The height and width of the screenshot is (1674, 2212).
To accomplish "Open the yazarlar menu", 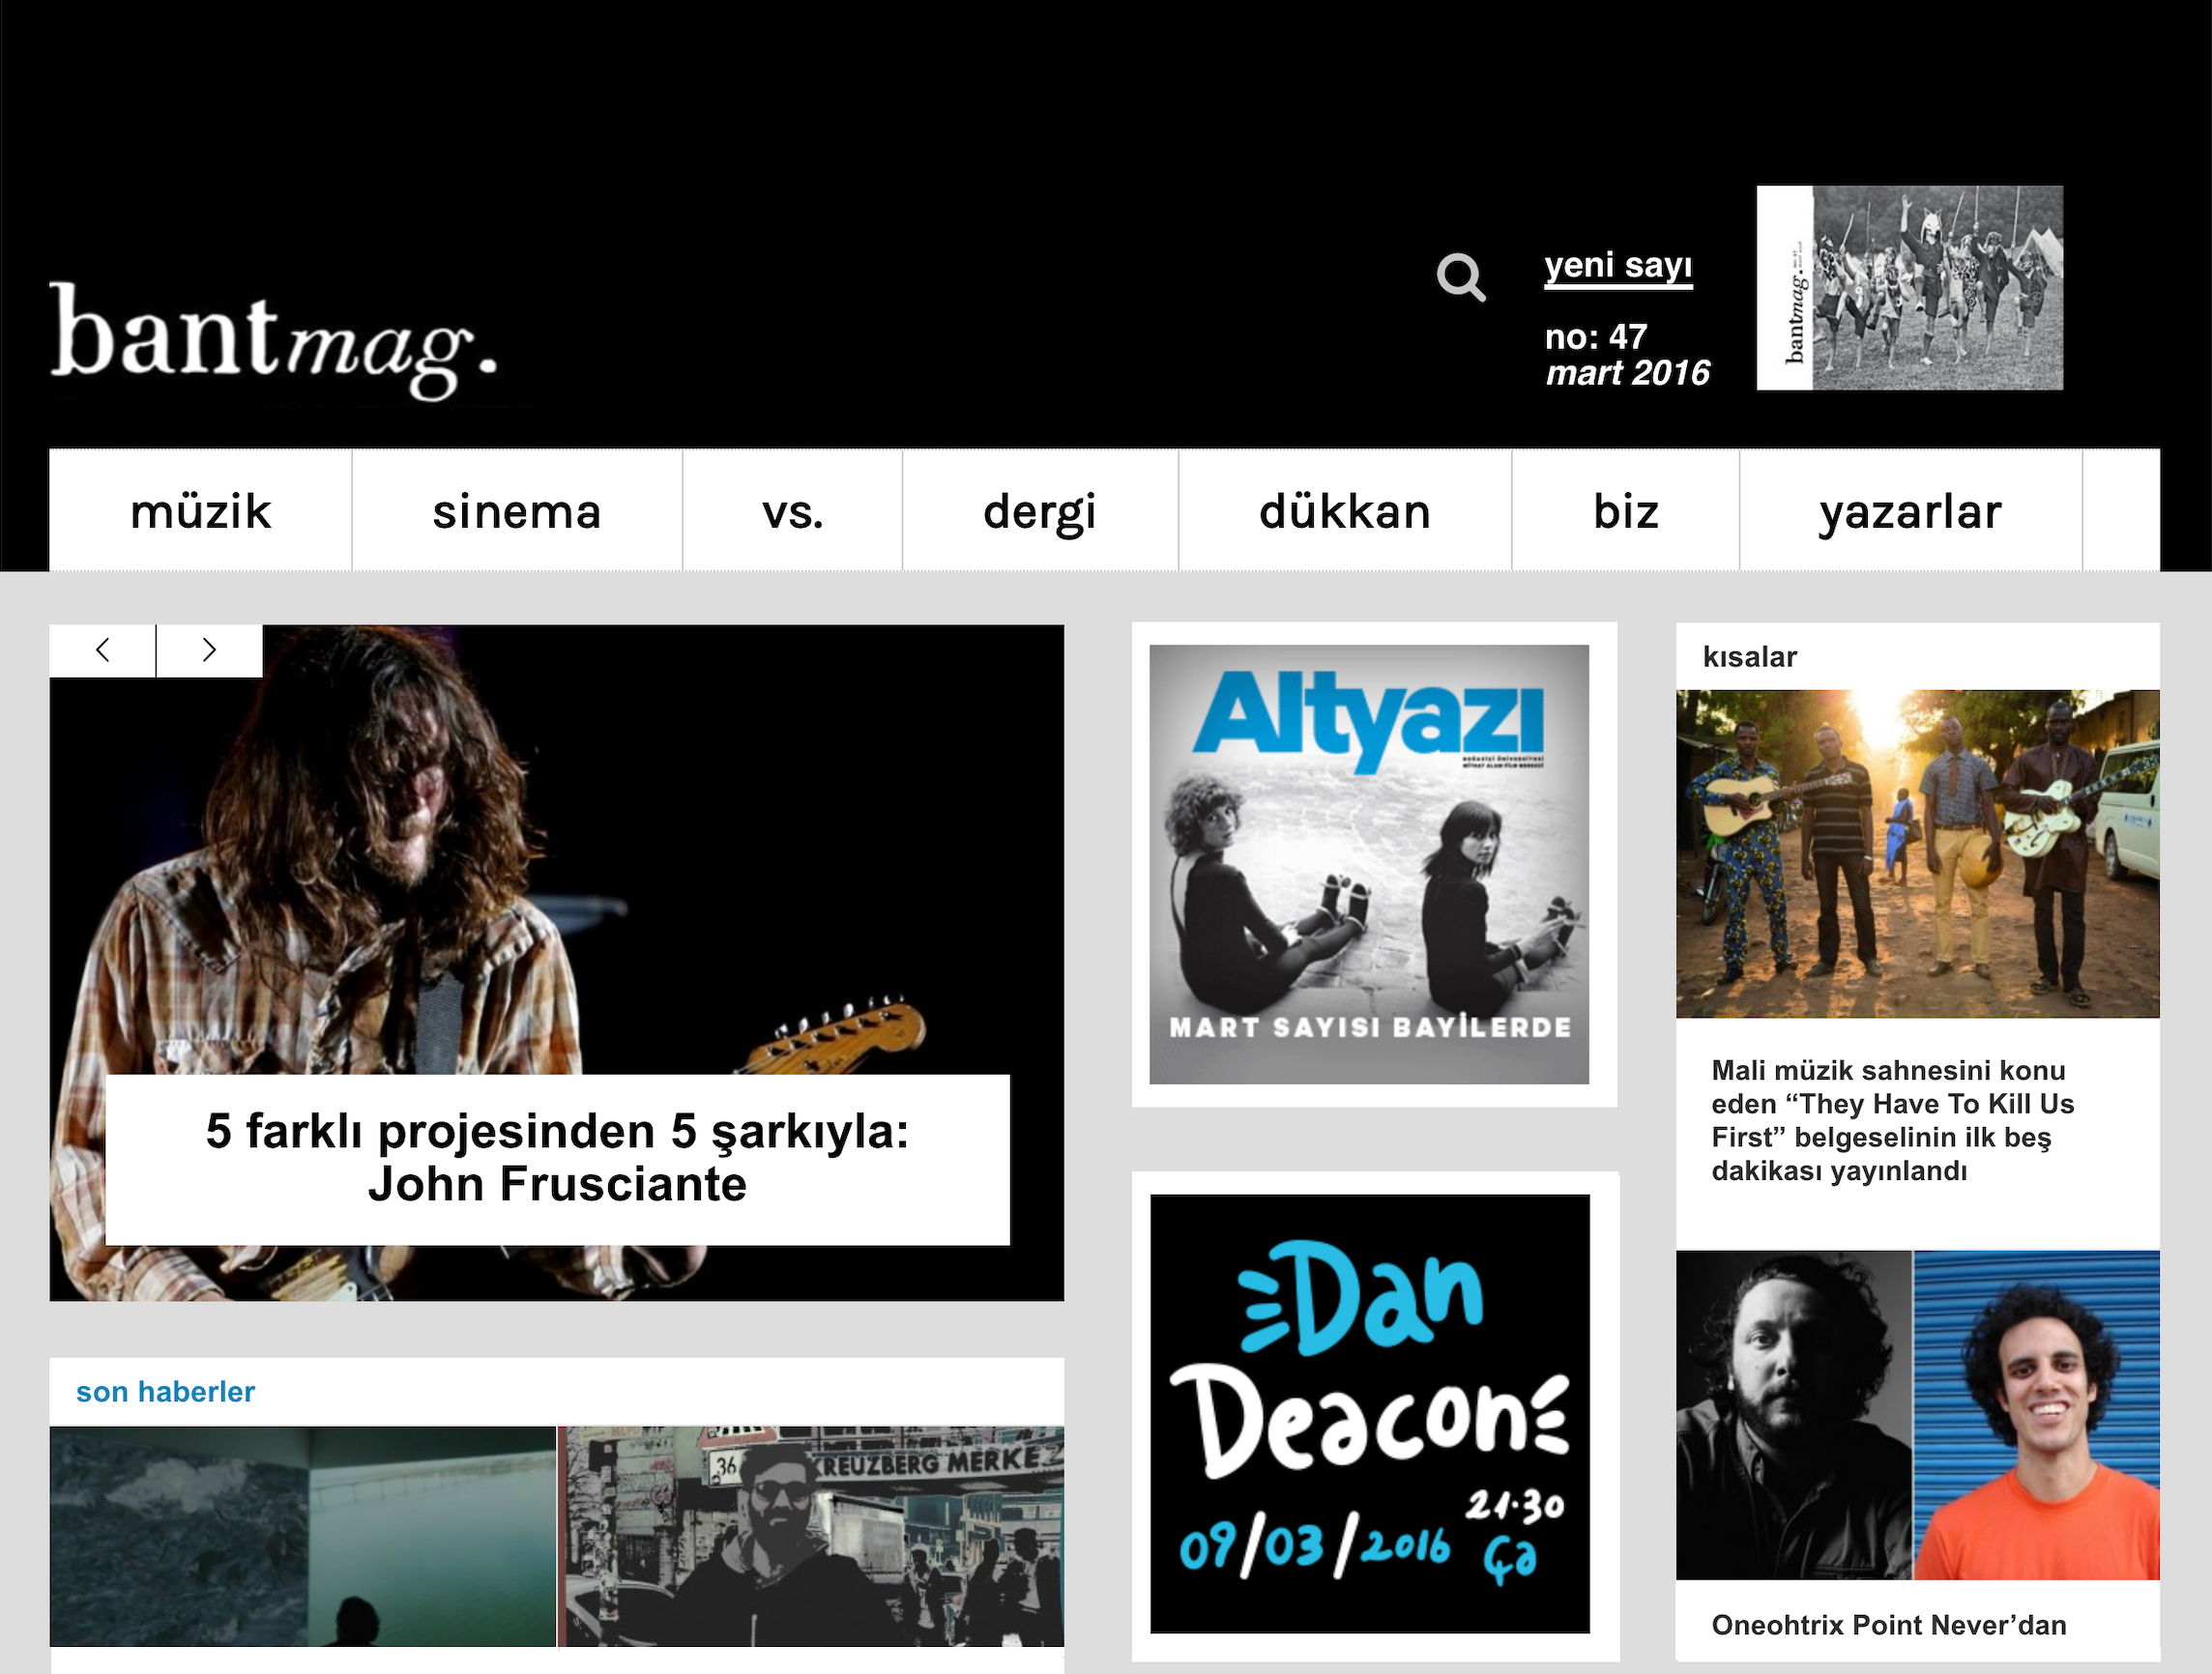I will 1911,511.
